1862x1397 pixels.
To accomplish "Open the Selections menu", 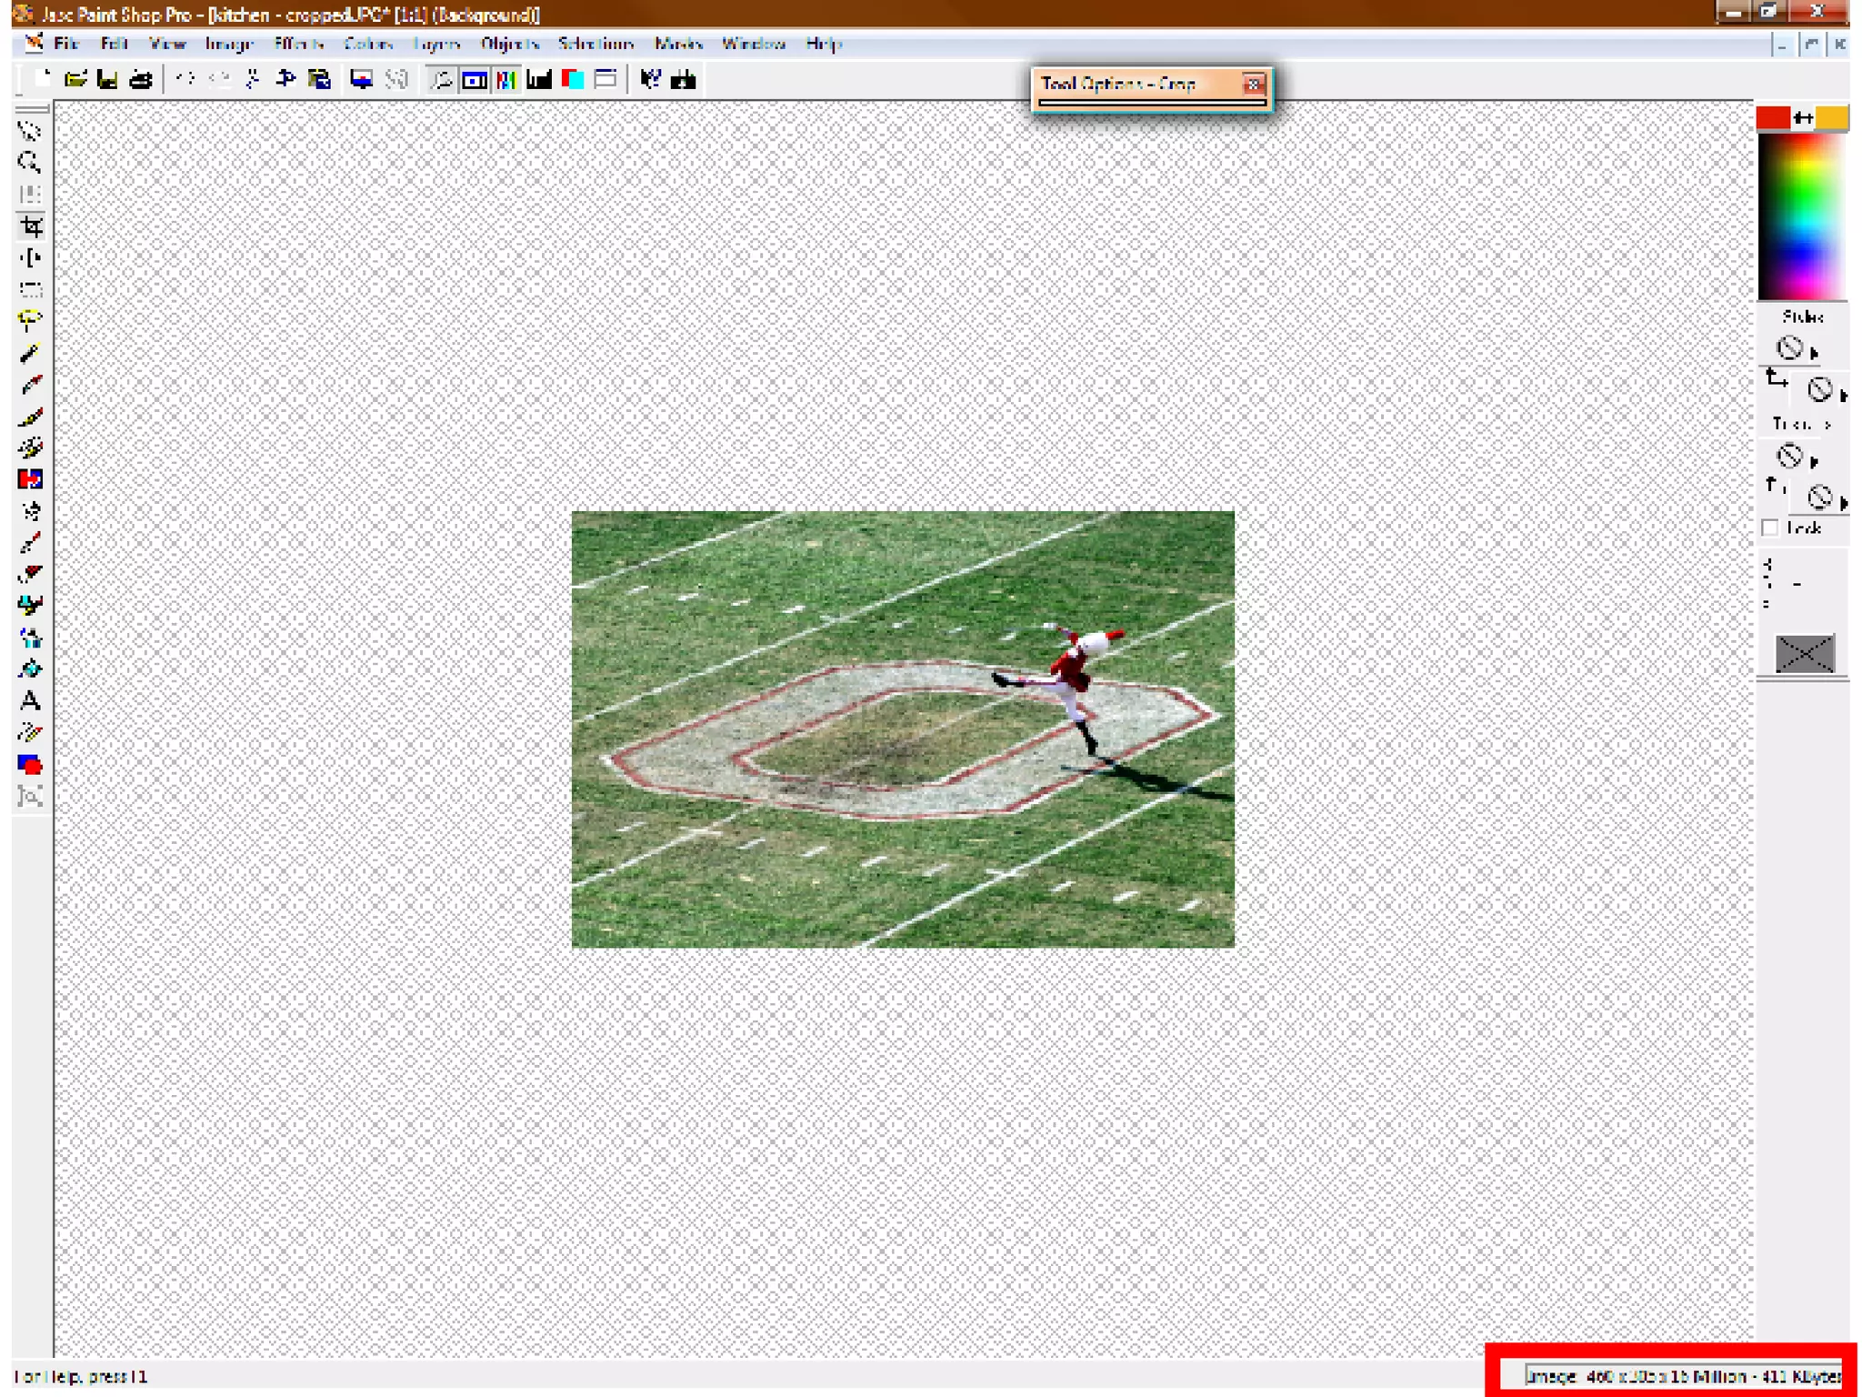I will click(x=596, y=44).
